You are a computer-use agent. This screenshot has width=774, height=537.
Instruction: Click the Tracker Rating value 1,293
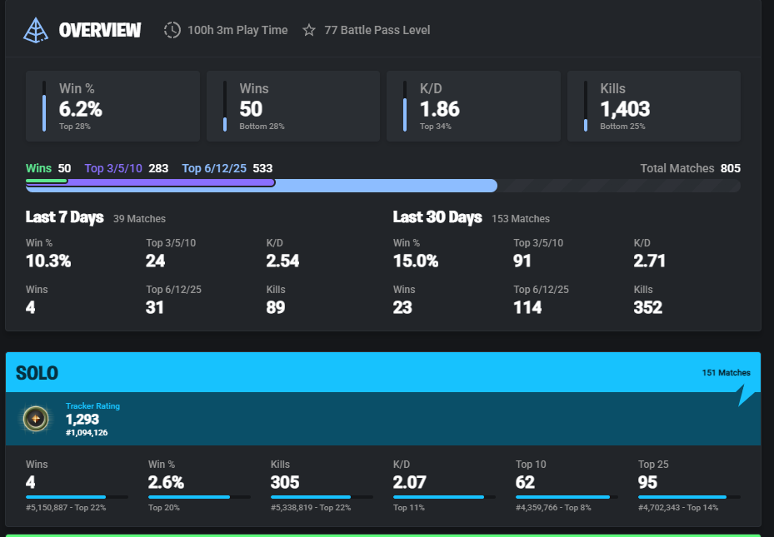(x=82, y=419)
